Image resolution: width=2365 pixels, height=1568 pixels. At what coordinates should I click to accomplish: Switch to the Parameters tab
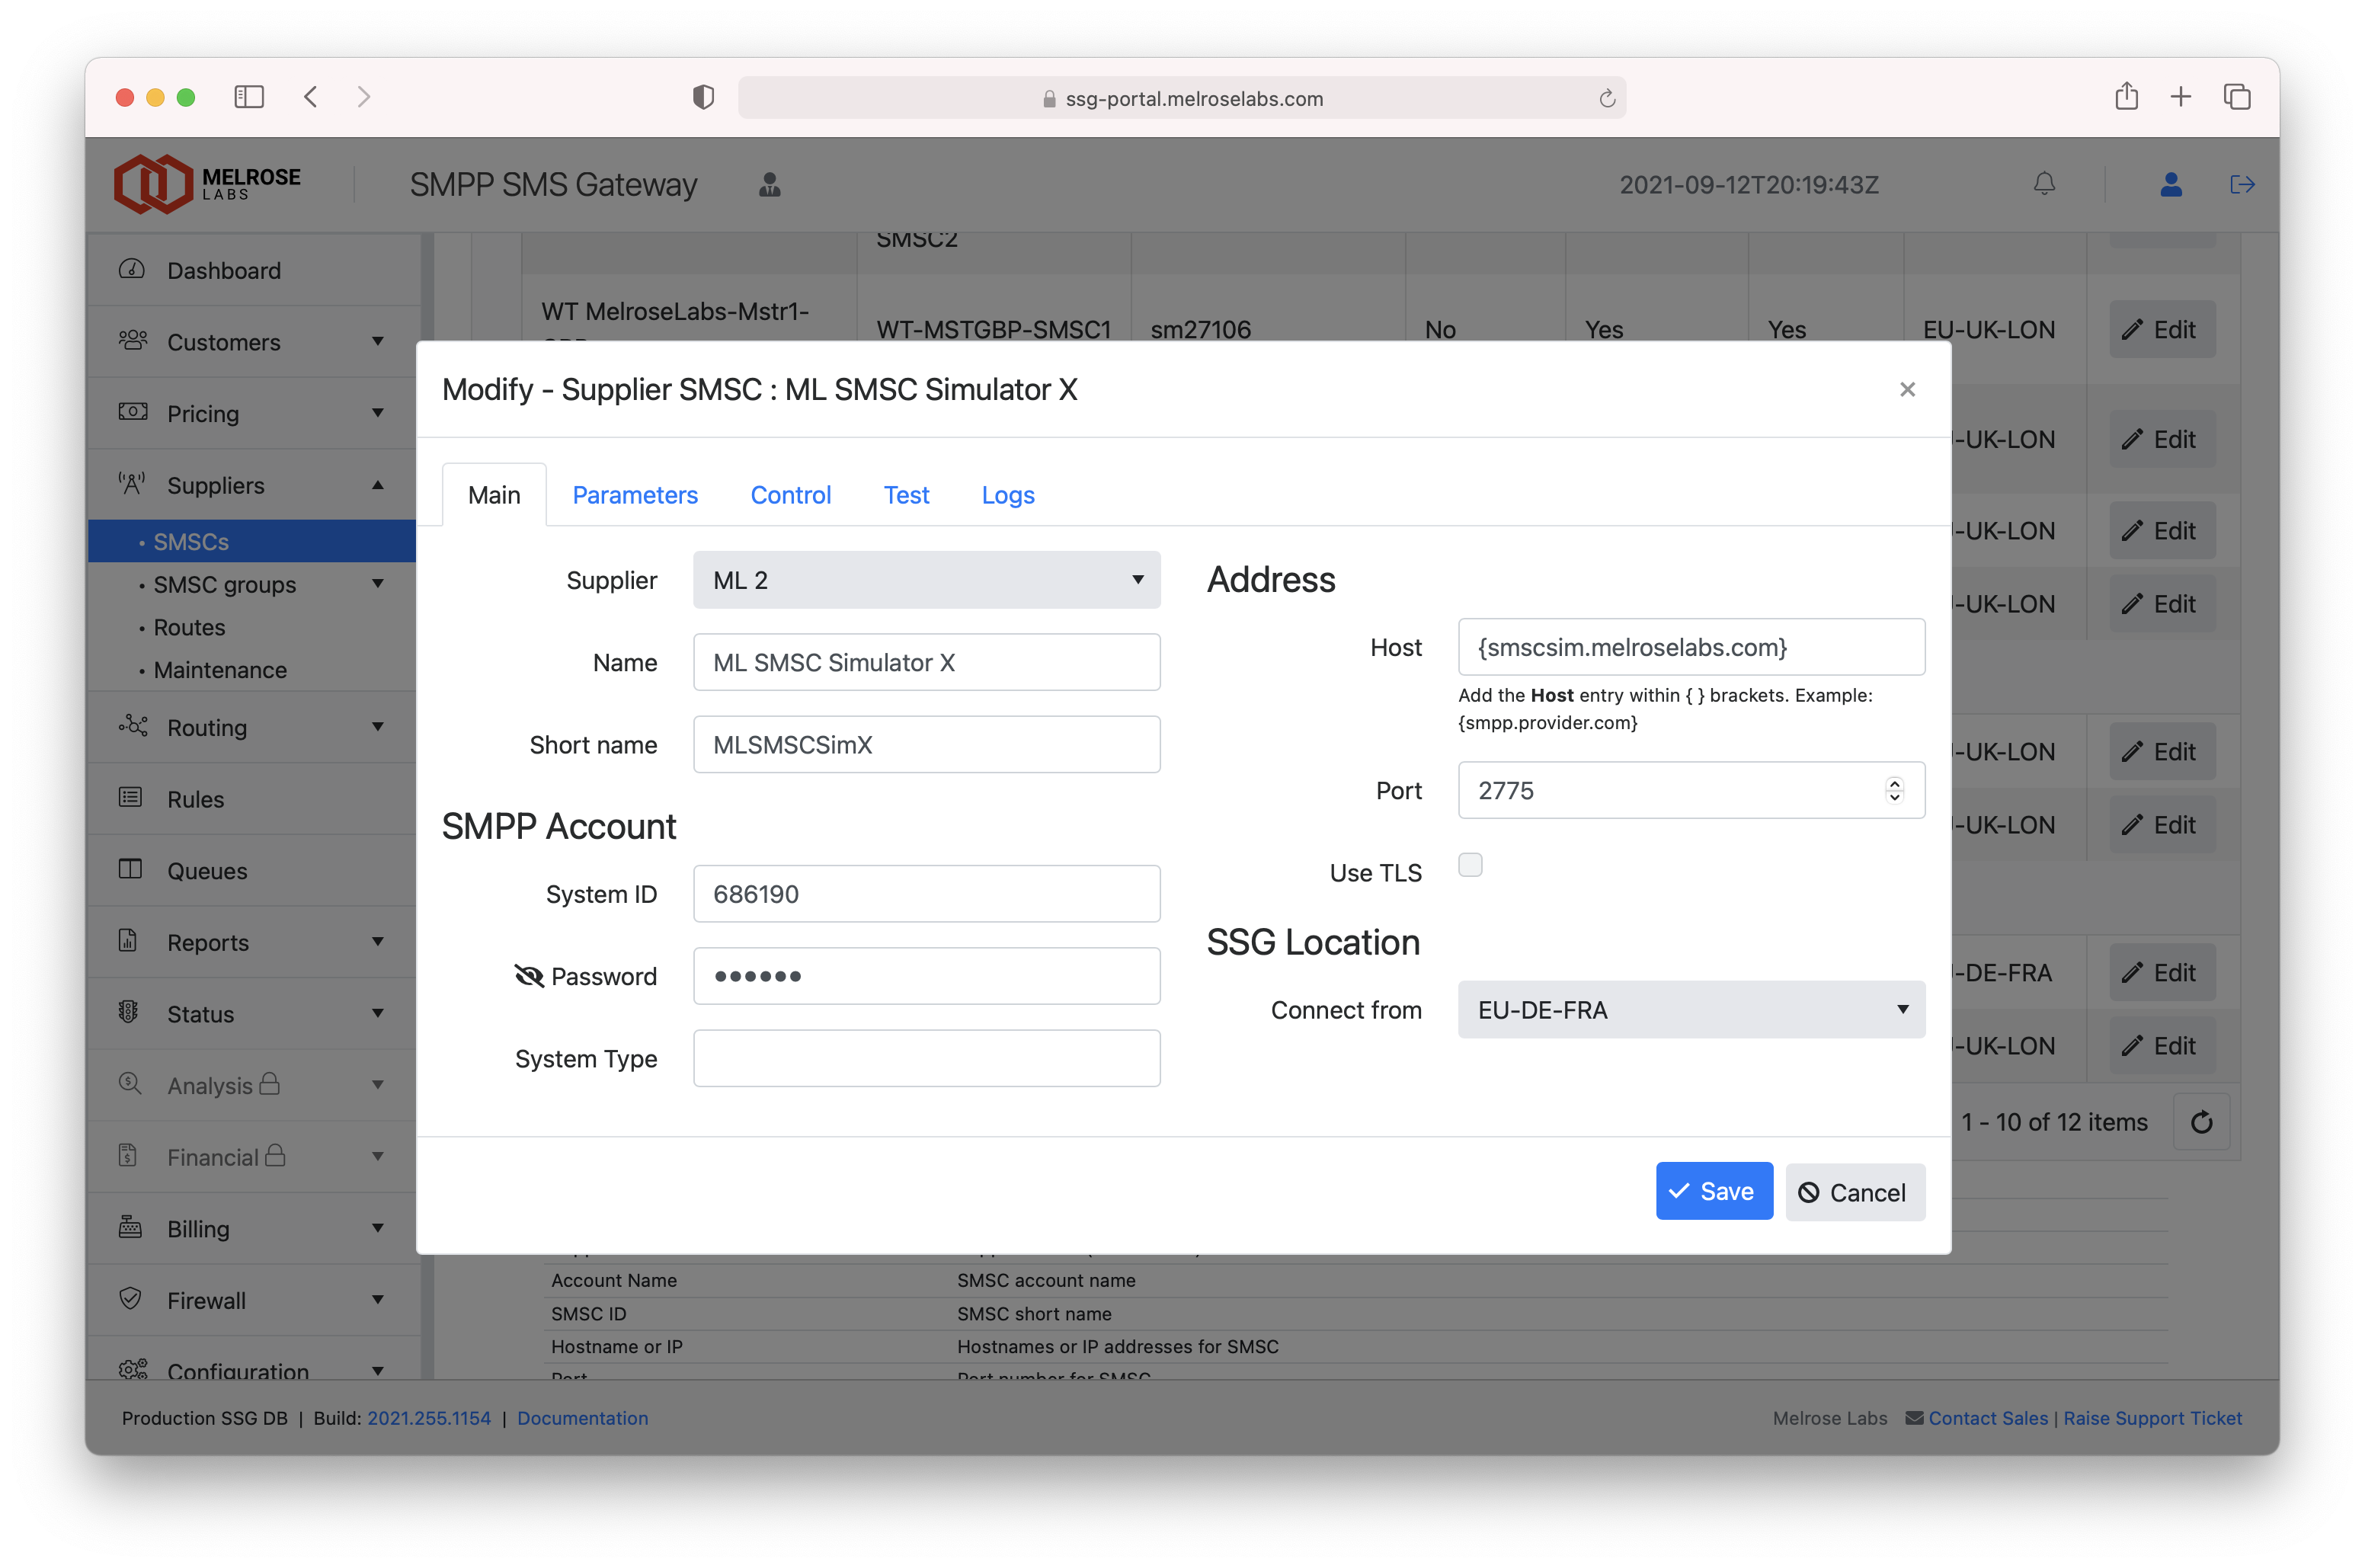pyautogui.click(x=635, y=495)
